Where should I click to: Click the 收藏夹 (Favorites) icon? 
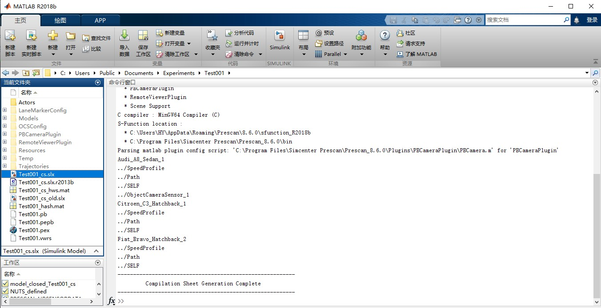[212, 42]
